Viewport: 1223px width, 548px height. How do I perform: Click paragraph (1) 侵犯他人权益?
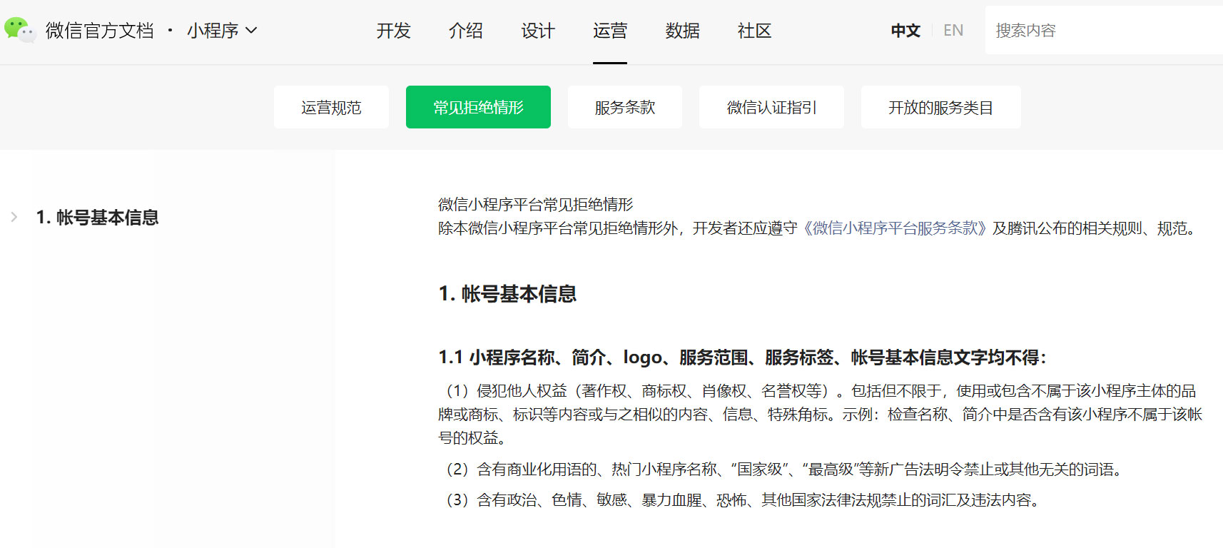(x=821, y=414)
